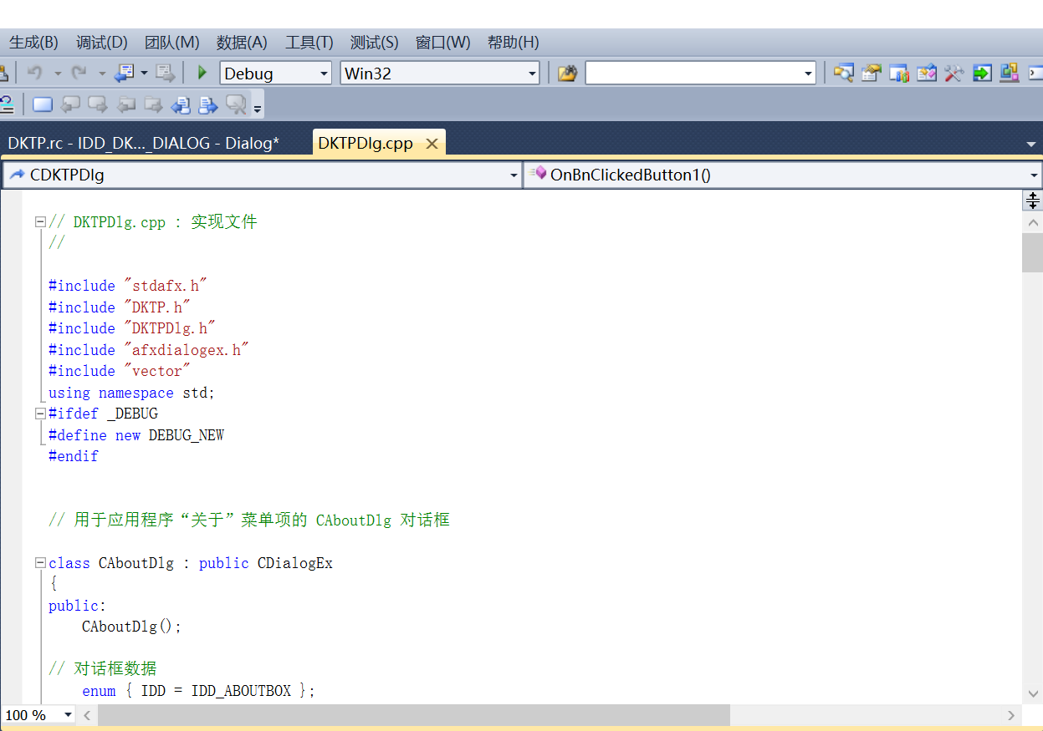Screen dimensions: 1043x731
Task: Open the Find combo box dropdown arrow
Action: click(x=808, y=74)
